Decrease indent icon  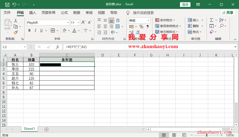(99, 32)
